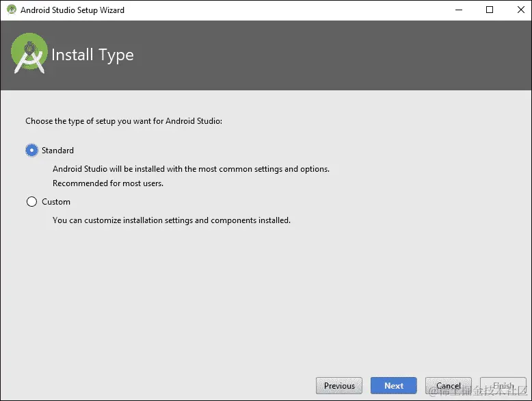Go to the Next setup step
Screen dimensions: 532x401
click(x=394, y=386)
